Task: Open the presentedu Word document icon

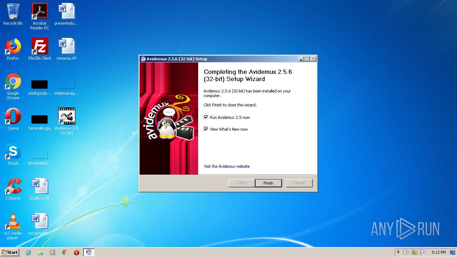Action: click(x=66, y=14)
